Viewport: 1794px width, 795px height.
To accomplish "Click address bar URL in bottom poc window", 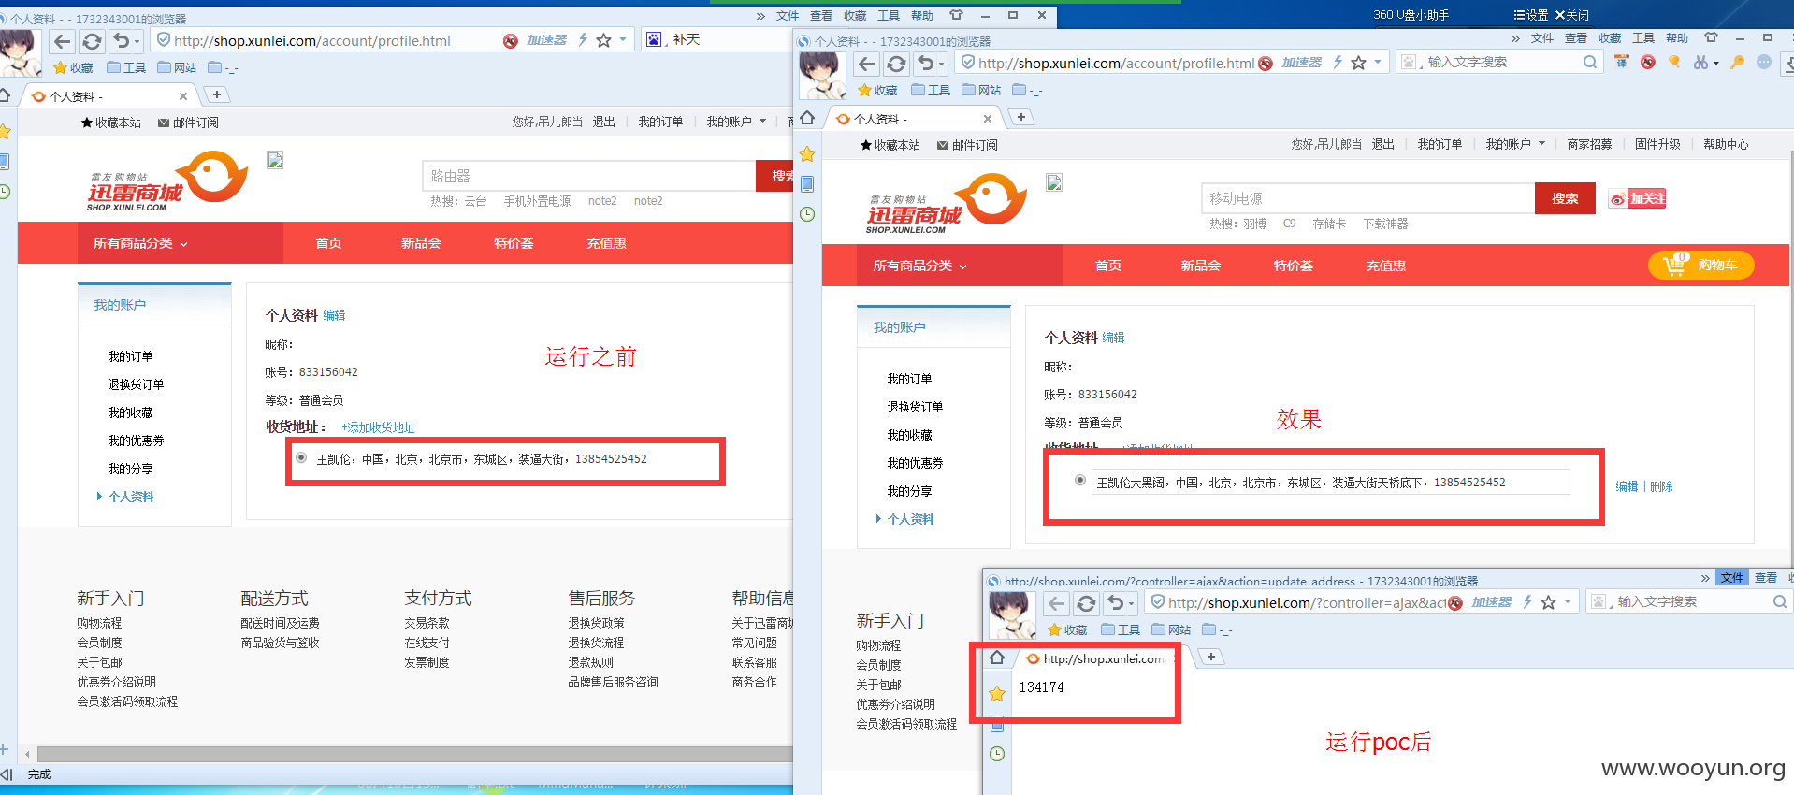I will point(1307,602).
